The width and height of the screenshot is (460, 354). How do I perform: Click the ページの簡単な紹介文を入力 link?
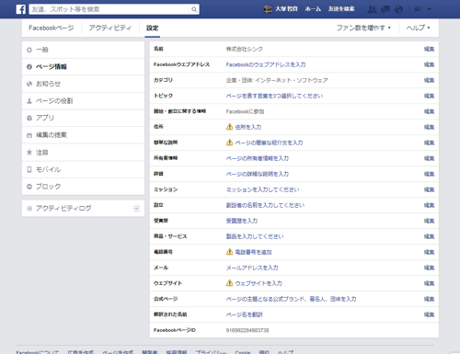(269, 143)
